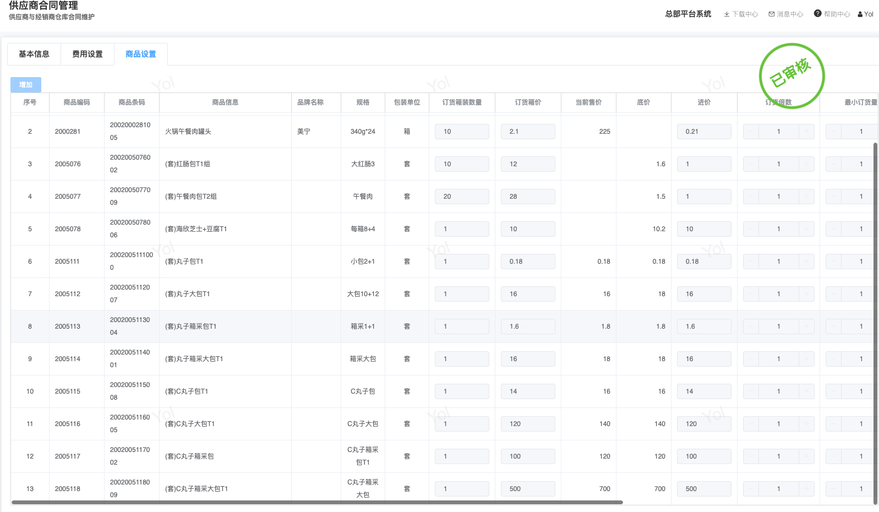The height and width of the screenshot is (512, 879).
Task: Decrease 最小订货量 for row 5
Action: click(833, 229)
